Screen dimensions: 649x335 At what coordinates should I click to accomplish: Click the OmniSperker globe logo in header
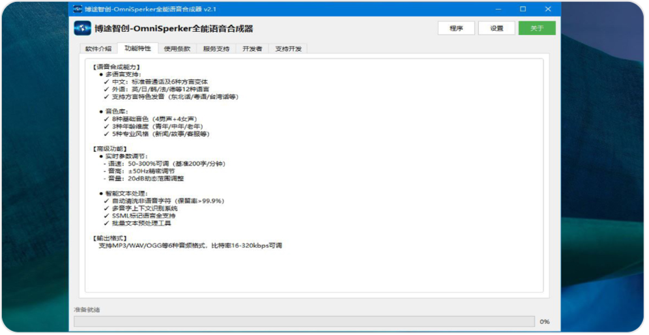(82, 28)
